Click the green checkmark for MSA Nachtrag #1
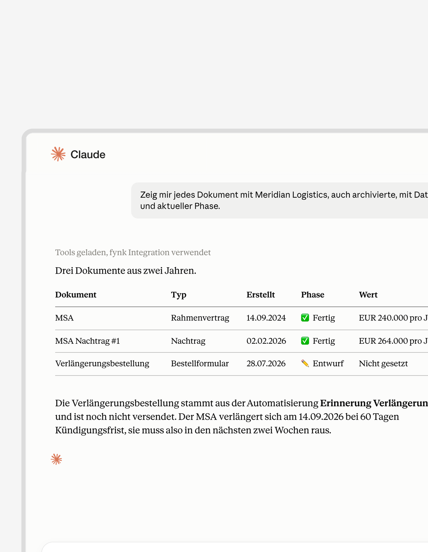The width and height of the screenshot is (428, 552). (x=305, y=341)
